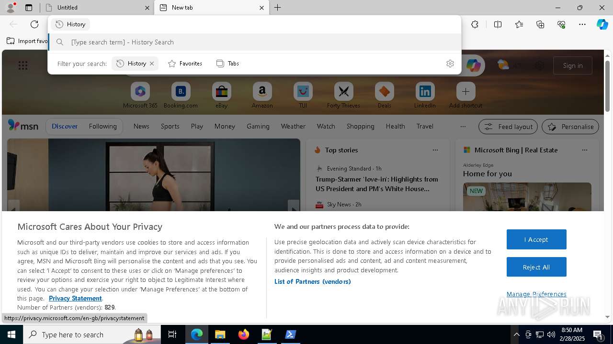Open Firefox from the taskbar
The width and height of the screenshot is (613, 344).
click(244, 334)
